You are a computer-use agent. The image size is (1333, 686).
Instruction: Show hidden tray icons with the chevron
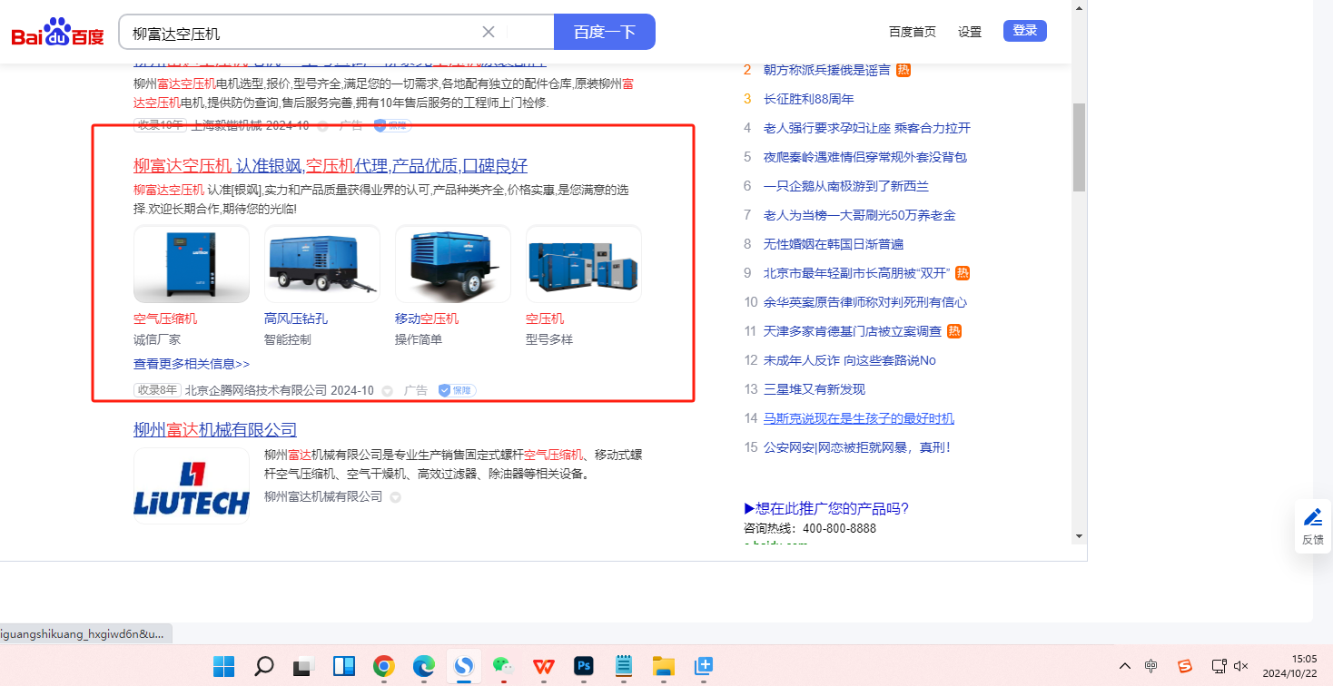click(x=1125, y=666)
